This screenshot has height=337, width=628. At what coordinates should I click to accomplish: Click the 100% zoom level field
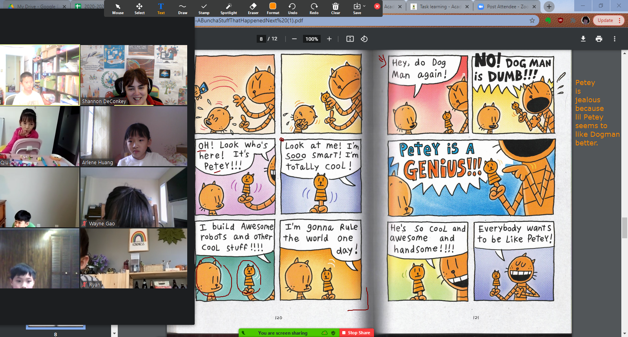point(312,39)
